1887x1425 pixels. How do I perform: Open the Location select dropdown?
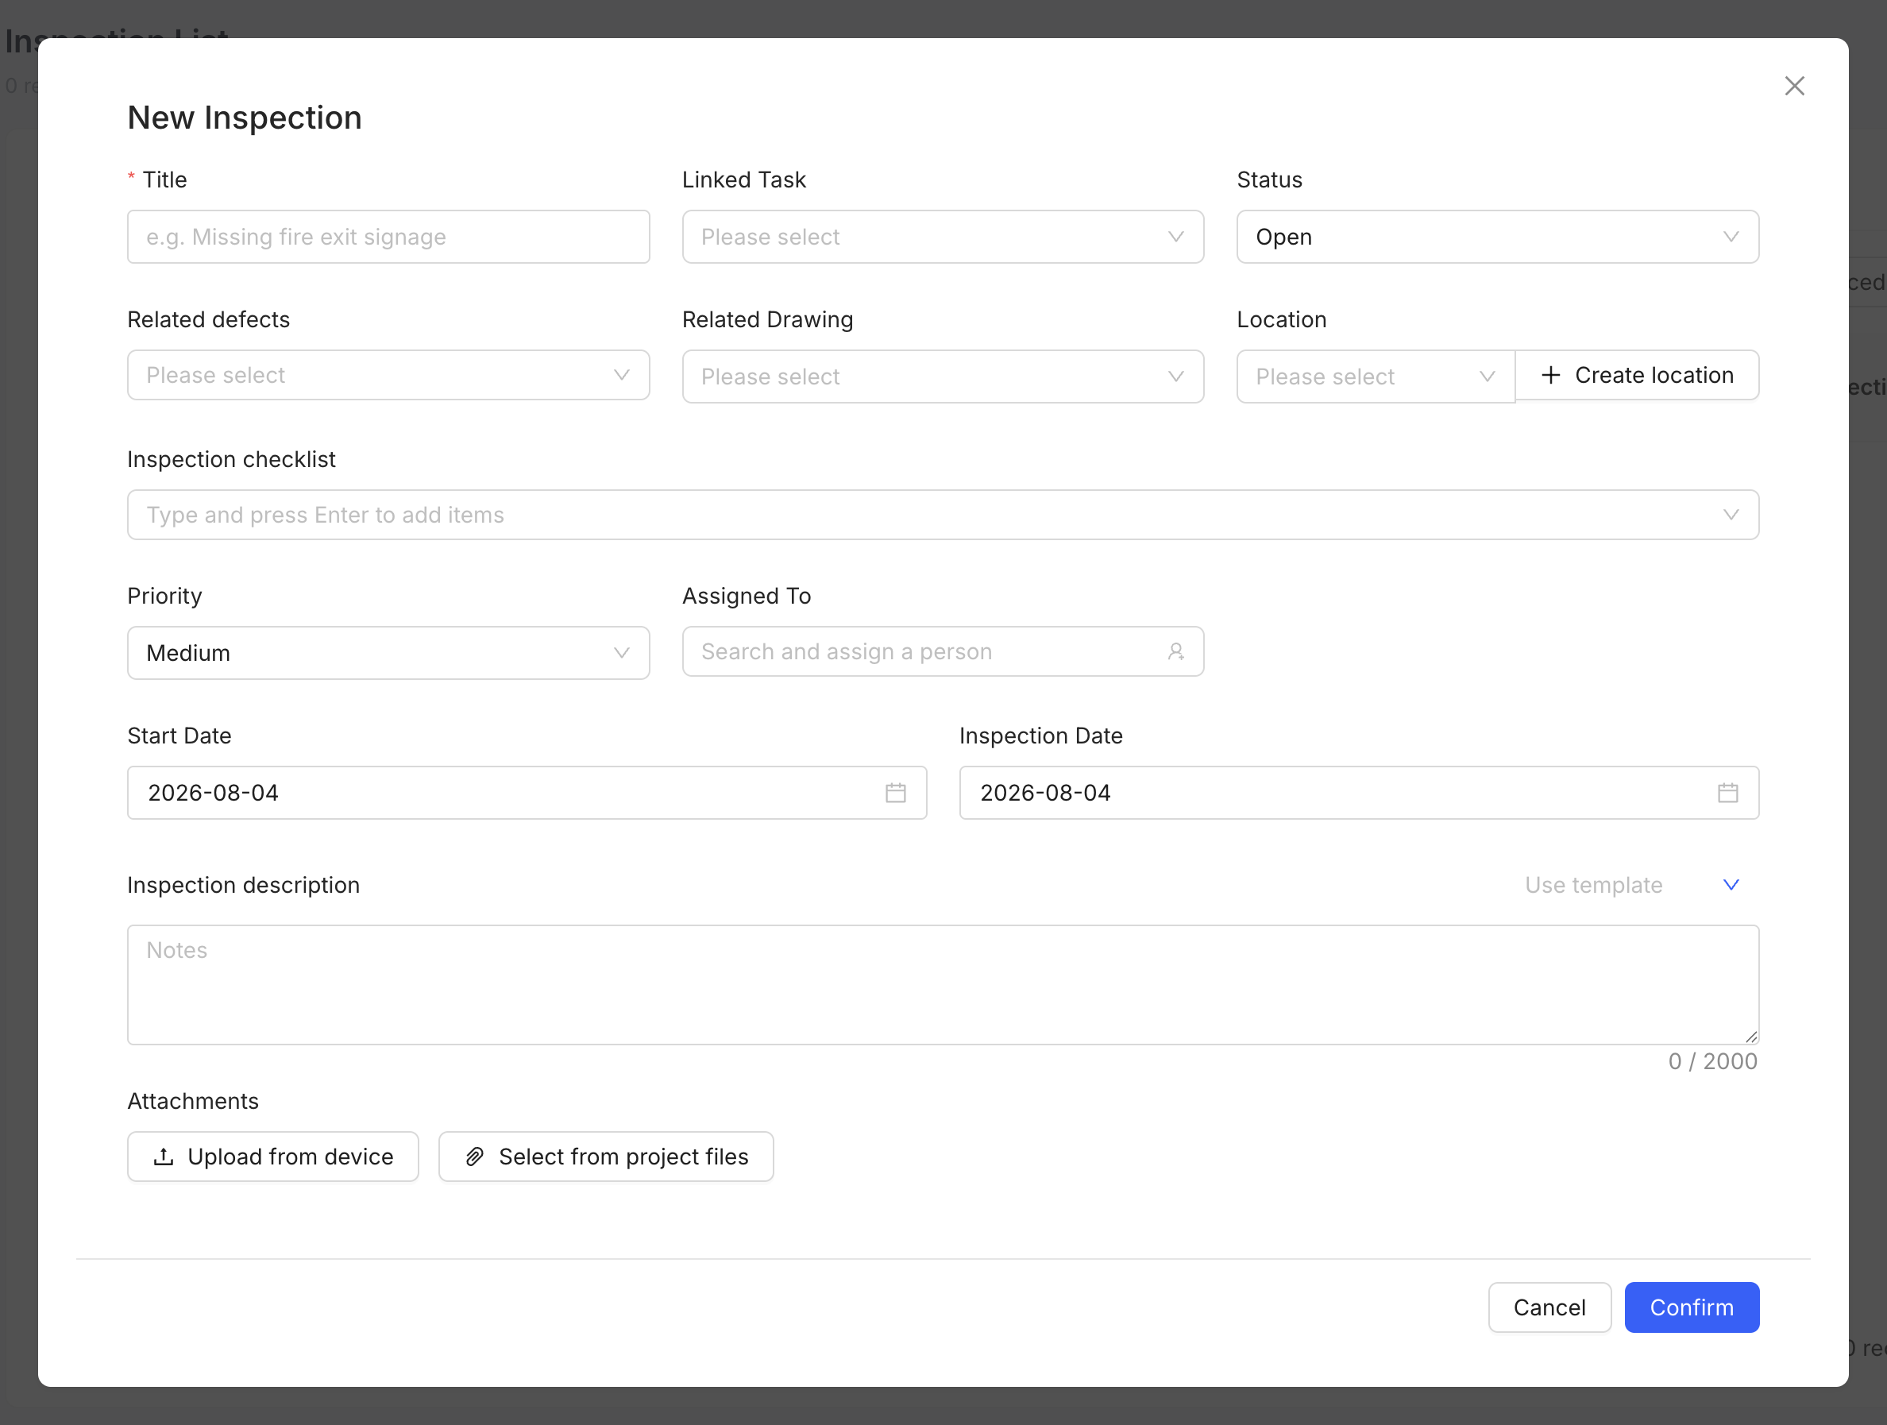(x=1376, y=377)
